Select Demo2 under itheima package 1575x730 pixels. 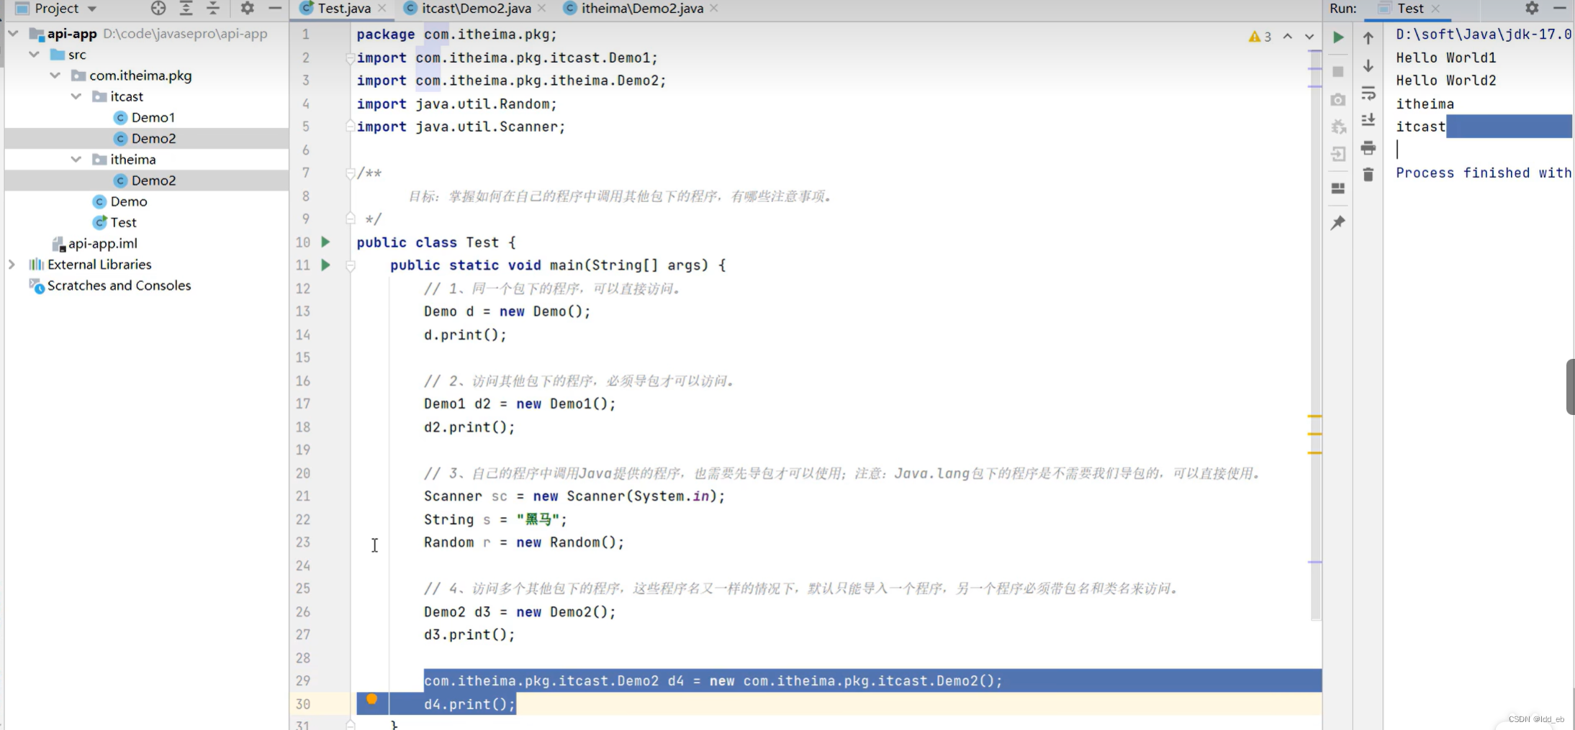click(x=145, y=180)
